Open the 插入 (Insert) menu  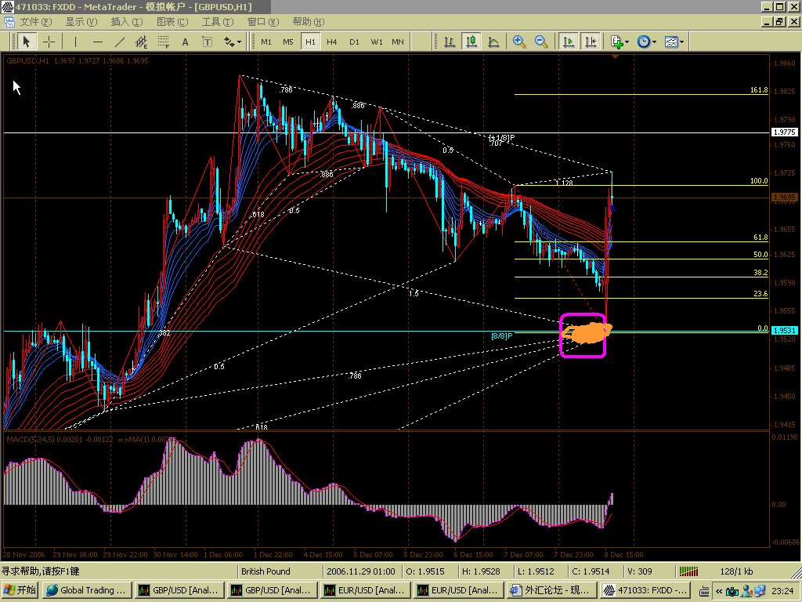click(125, 21)
